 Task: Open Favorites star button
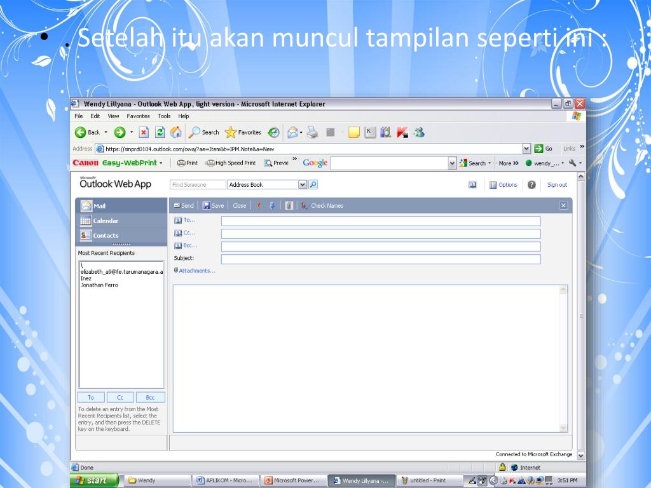point(243,132)
